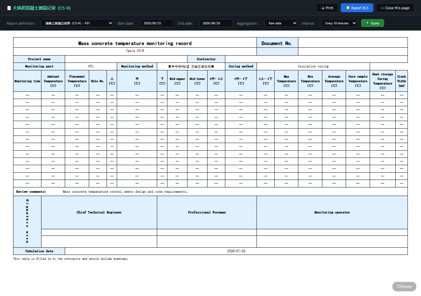Click the 'Core sample Temperature' column header

pos(358,81)
